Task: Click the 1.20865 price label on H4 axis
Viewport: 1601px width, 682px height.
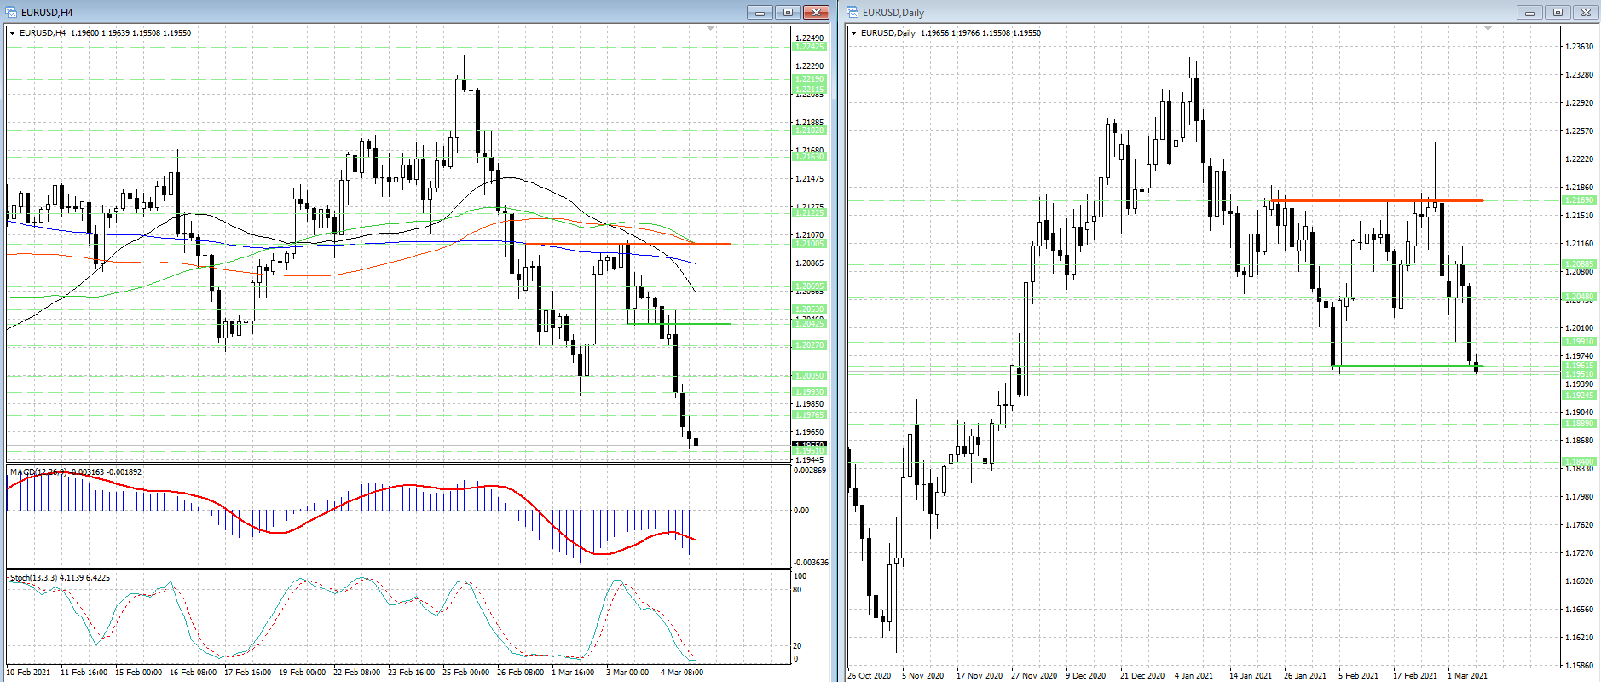Action: 809,263
